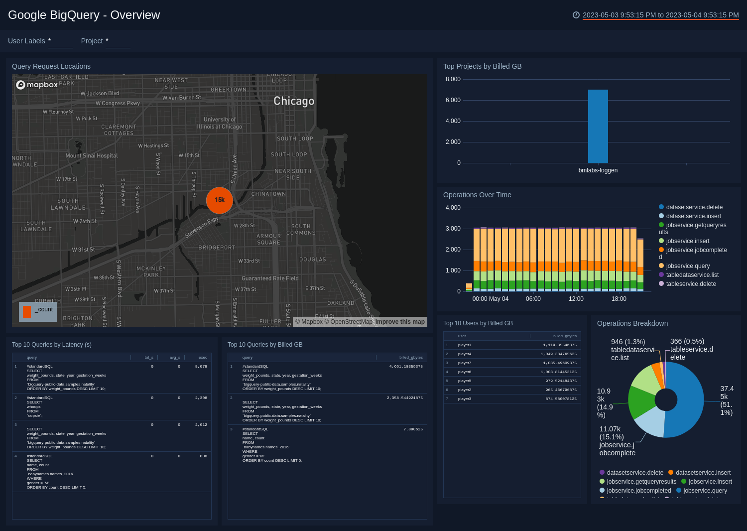Click the 808 exec value in latency table
The width and height of the screenshot is (747, 531).
203,456
